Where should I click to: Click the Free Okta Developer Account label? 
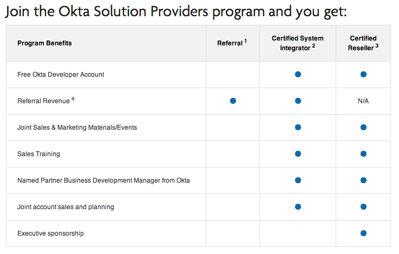pos(61,75)
